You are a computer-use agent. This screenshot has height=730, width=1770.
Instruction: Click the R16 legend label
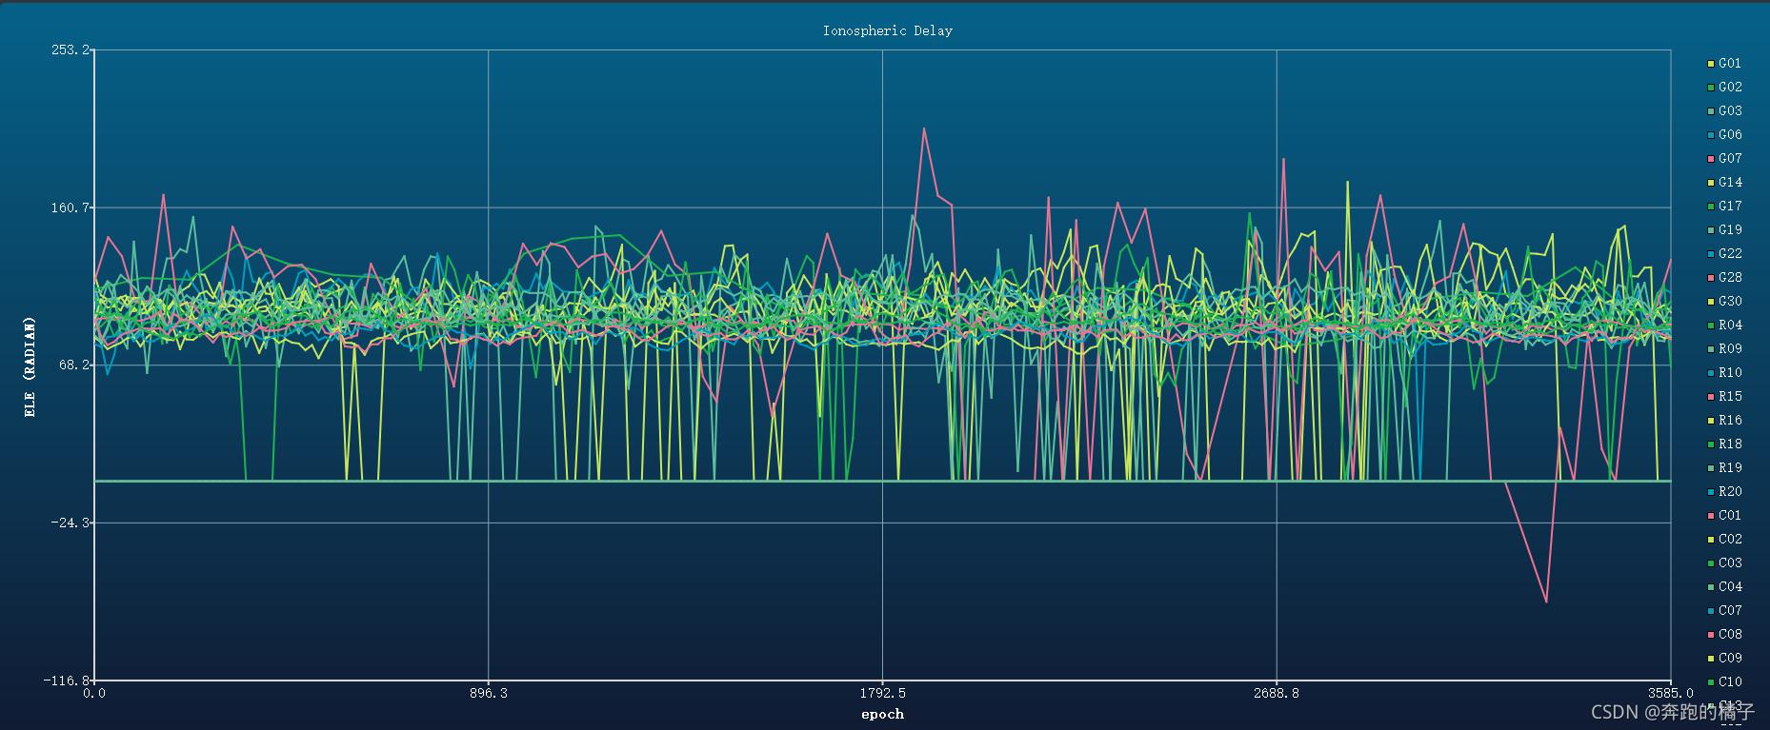(1724, 421)
